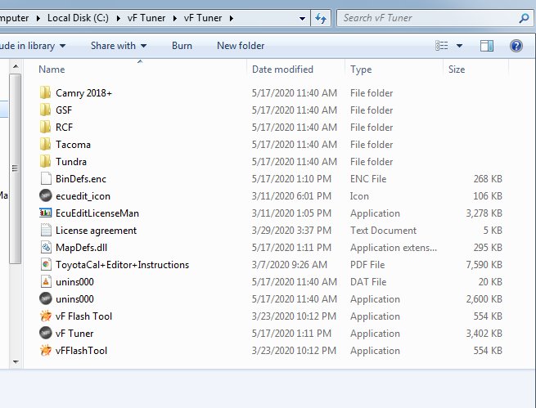This screenshot has width=536, height=408.
Task: Click the navigation pane scroll up arrow
Action: click(16, 66)
